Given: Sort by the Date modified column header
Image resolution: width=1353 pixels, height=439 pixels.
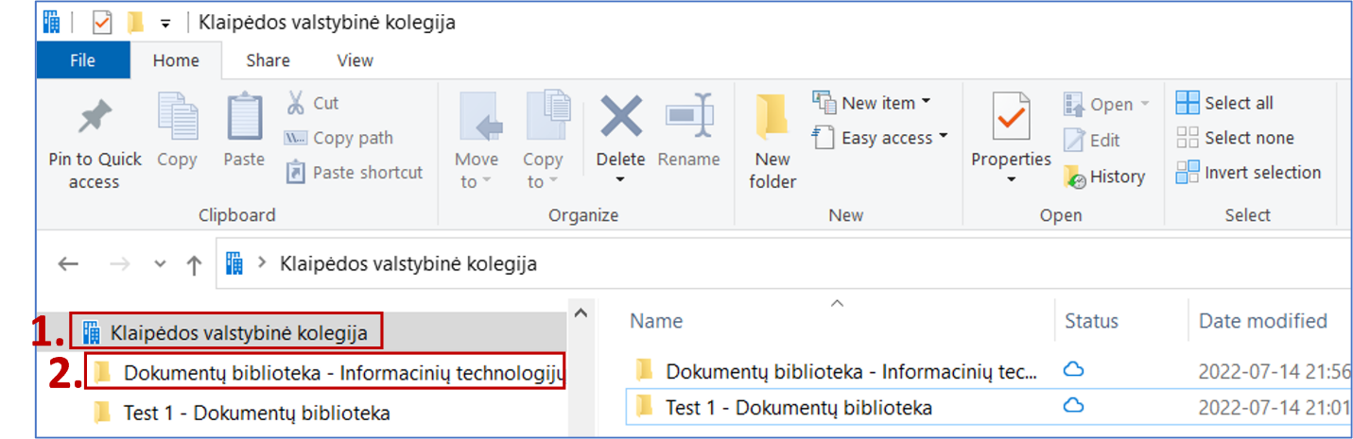Looking at the screenshot, I should pos(1262,321).
